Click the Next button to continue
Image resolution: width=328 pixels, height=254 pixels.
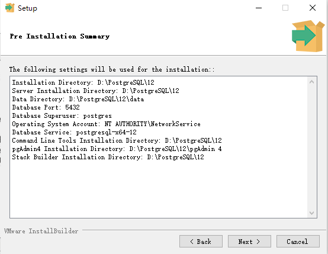[249, 242]
